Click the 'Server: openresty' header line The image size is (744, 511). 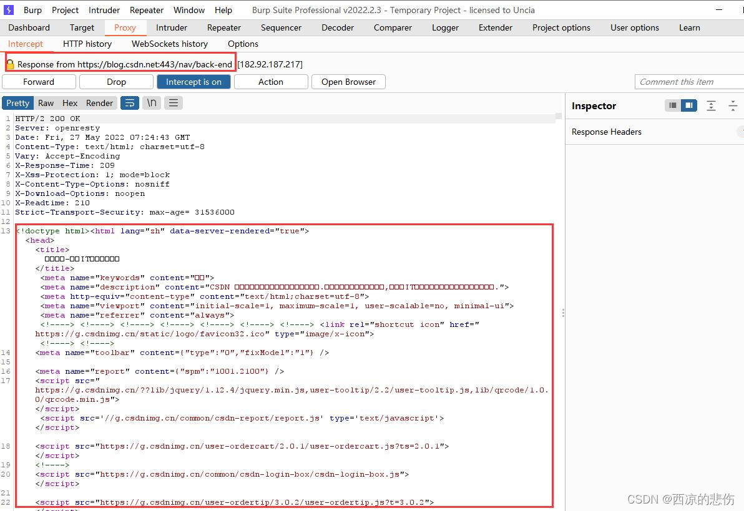[x=57, y=128]
